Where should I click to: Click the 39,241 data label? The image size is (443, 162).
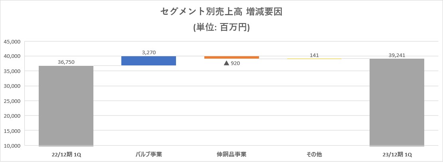click(397, 55)
